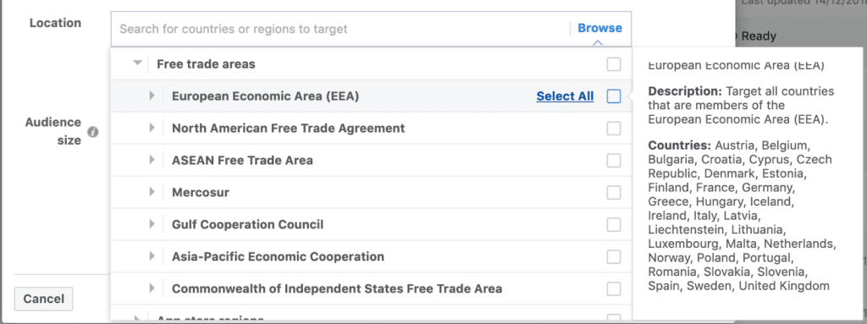Tick the ASEAN Free Trade Area checkbox

pyautogui.click(x=614, y=161)
